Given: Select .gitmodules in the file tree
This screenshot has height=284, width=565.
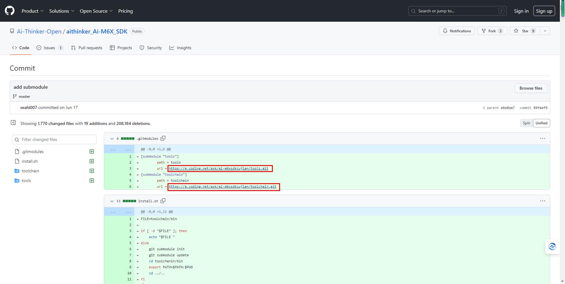Looking at the screenshot, I should (33, 152).
